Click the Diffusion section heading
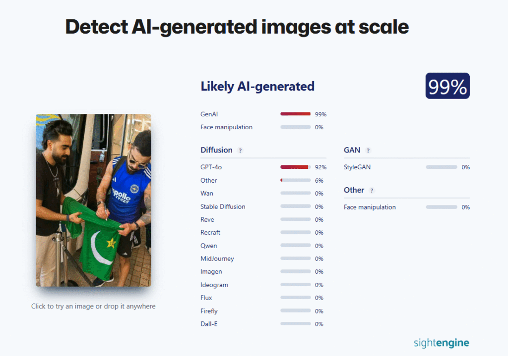Viewport: 508px width, 356px height. click(x=216, y=150)
